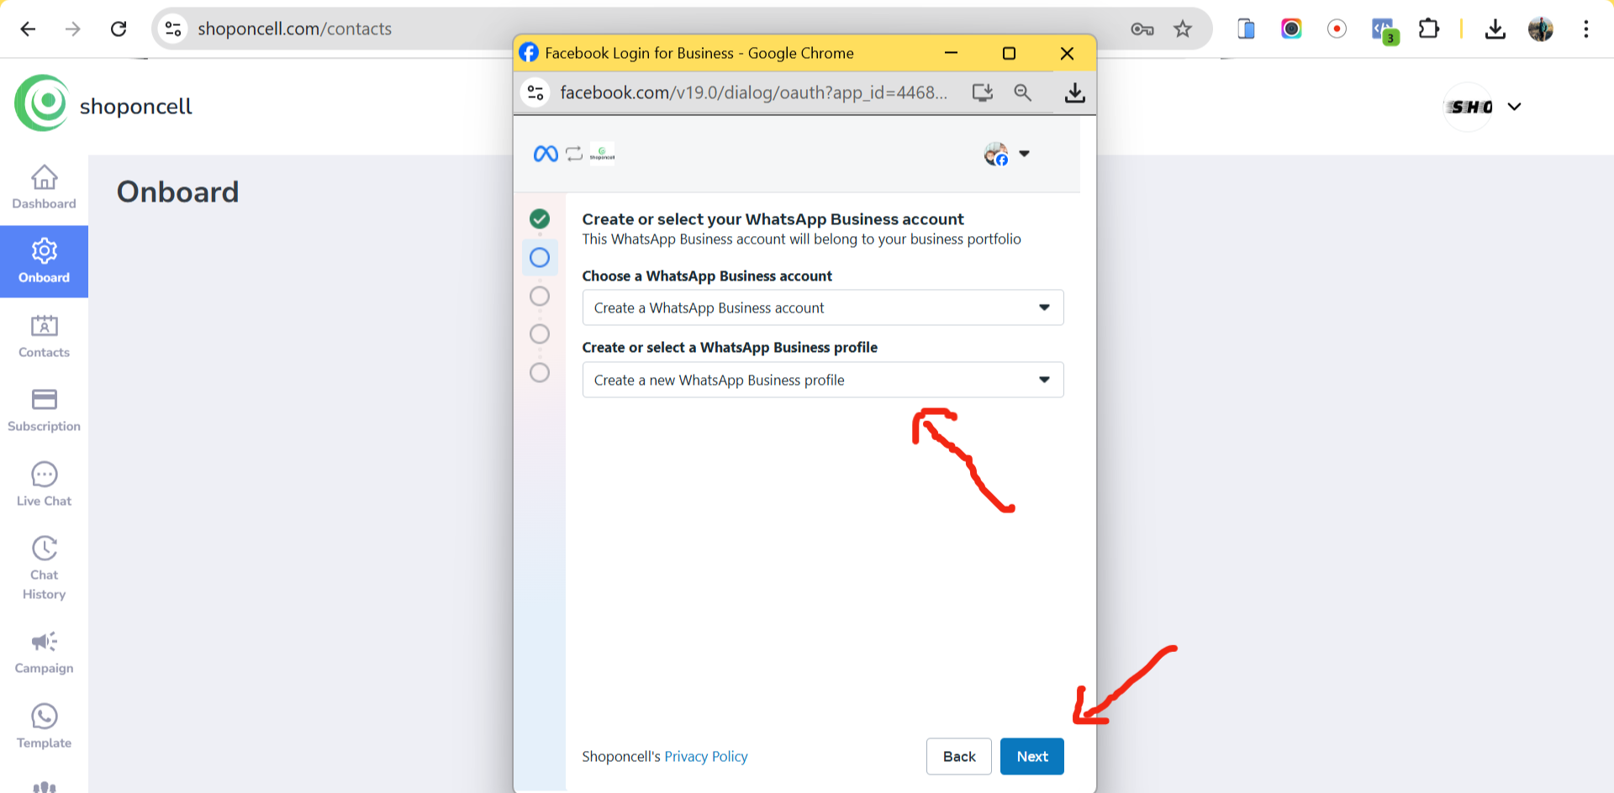This screenshot has height=793, width=1614.
Task: Click the forward navigation arrow
Action: tap(73, 29)
